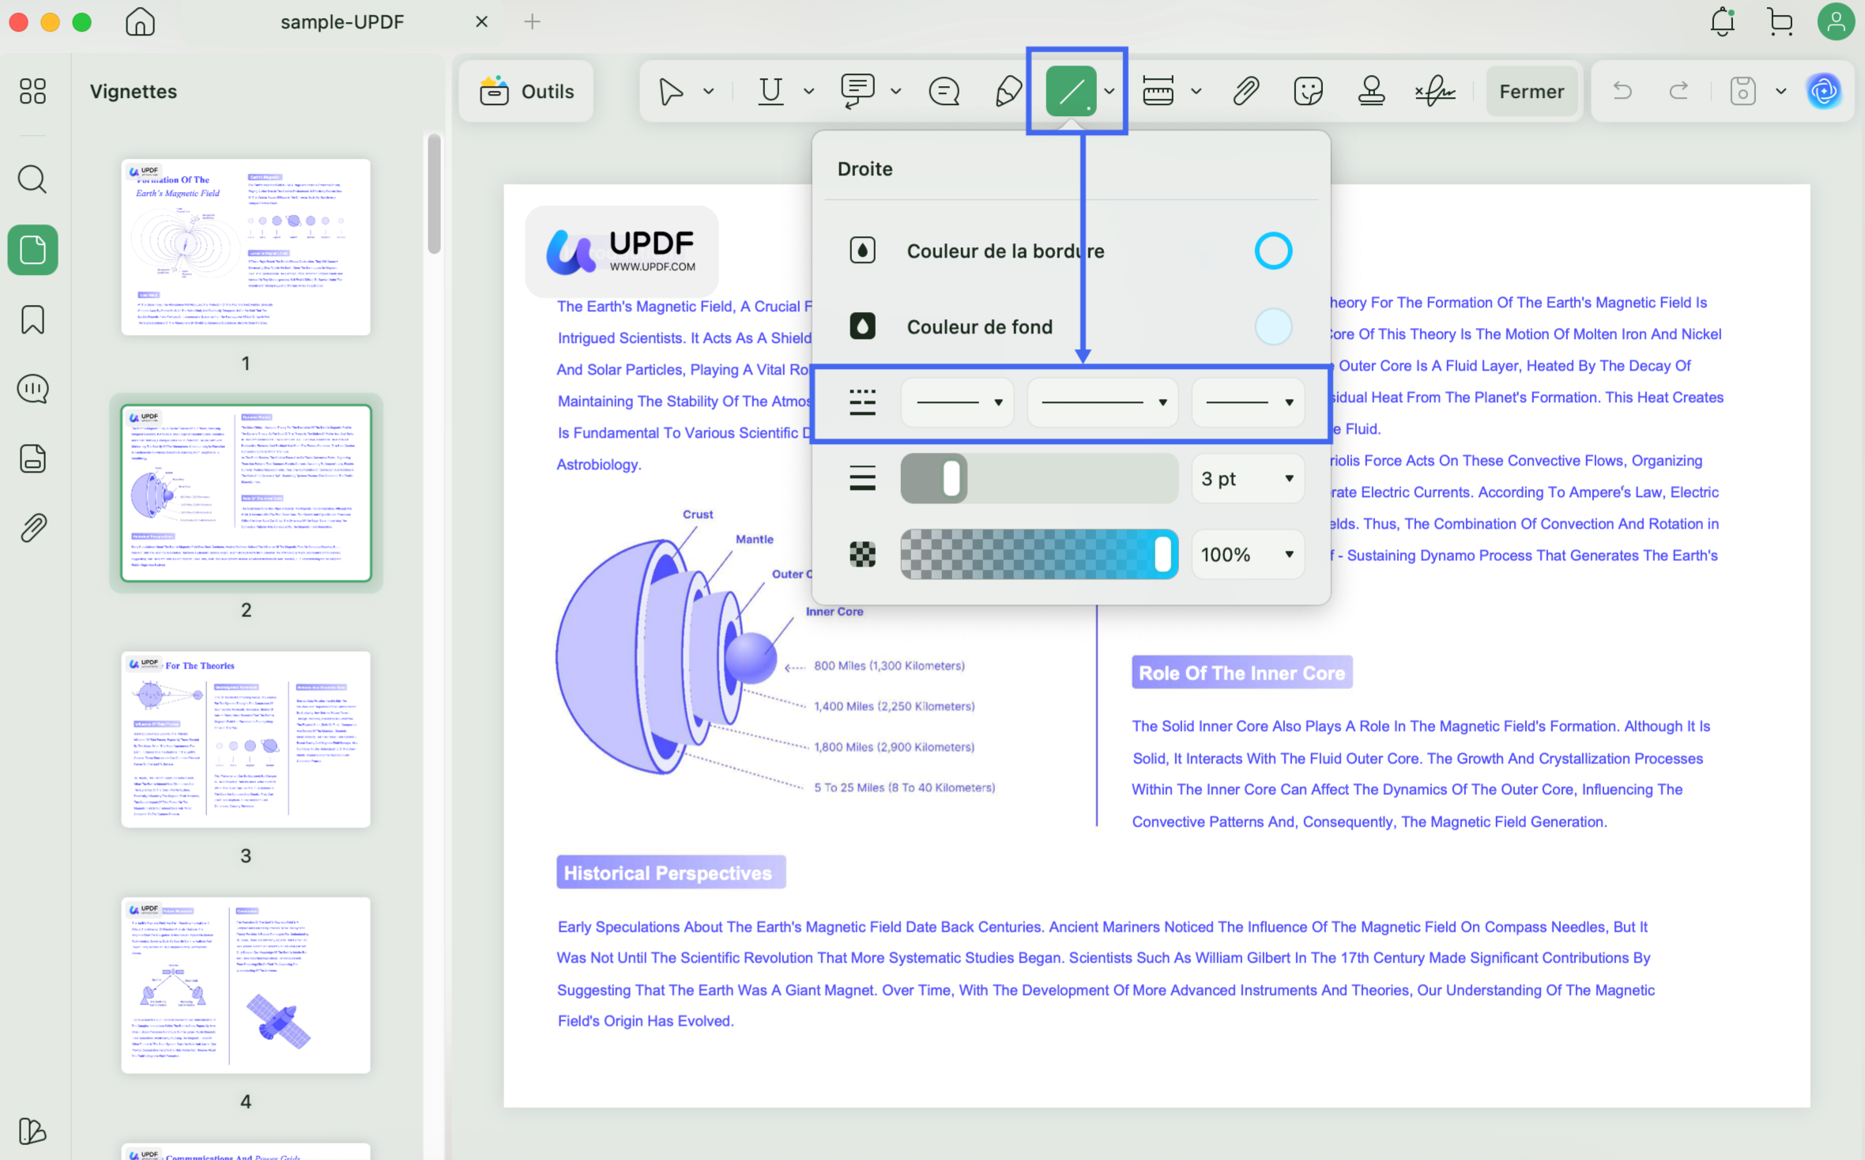The image size is (1865, 1160).
Task: Open a new tab with plus
Action: click(532, 21)
